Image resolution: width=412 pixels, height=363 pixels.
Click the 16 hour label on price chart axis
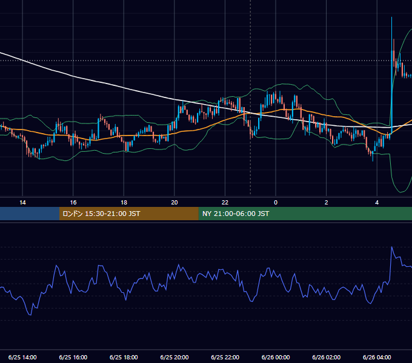(73, 203)
